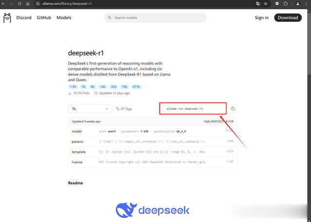Open the browser three-dot menu

306,3
